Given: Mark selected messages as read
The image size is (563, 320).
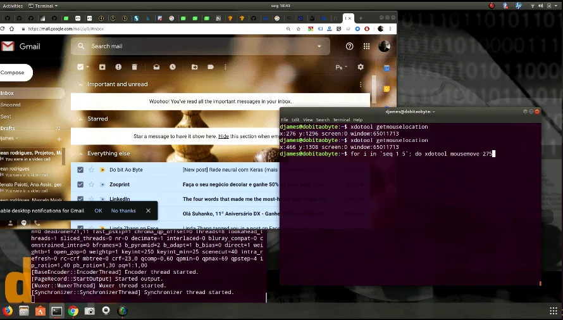Looking at the screenshot, I should [x=156, y=67].
